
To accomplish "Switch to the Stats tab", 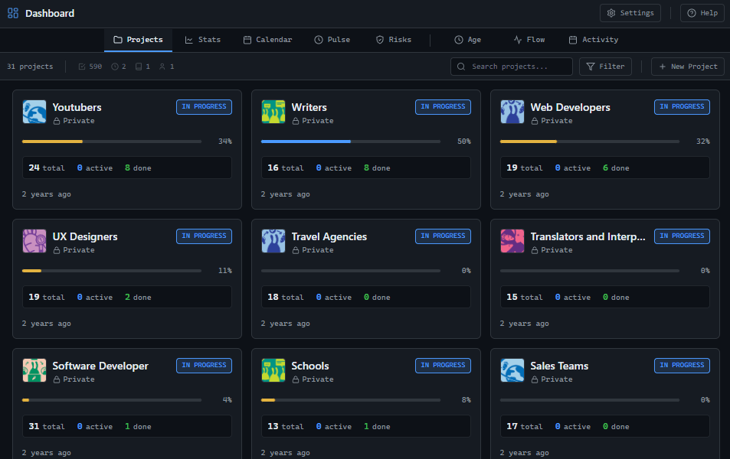I will 202,40.
